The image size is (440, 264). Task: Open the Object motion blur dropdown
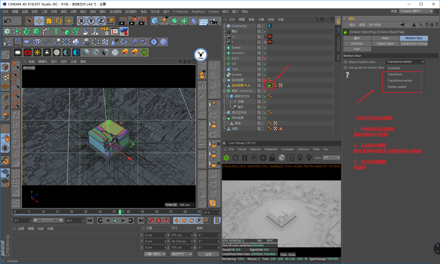405,62
